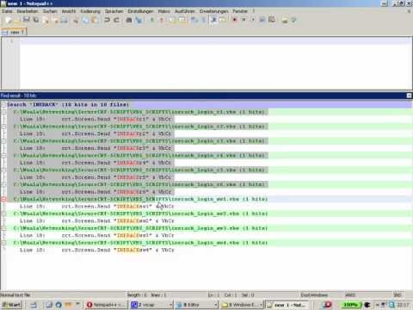Screen dimensions: 413x310
Task: Click the Save Recorded Macro icon
Action: [272, 20]
